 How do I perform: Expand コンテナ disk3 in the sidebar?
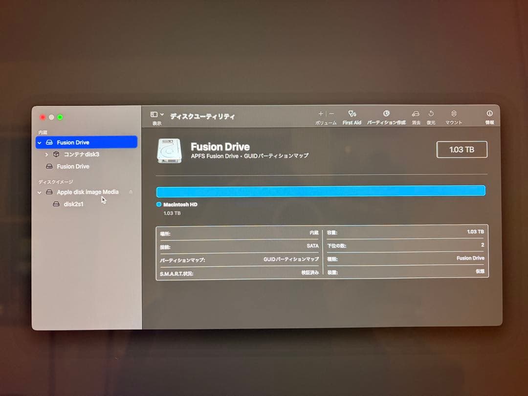pos(46,154)
